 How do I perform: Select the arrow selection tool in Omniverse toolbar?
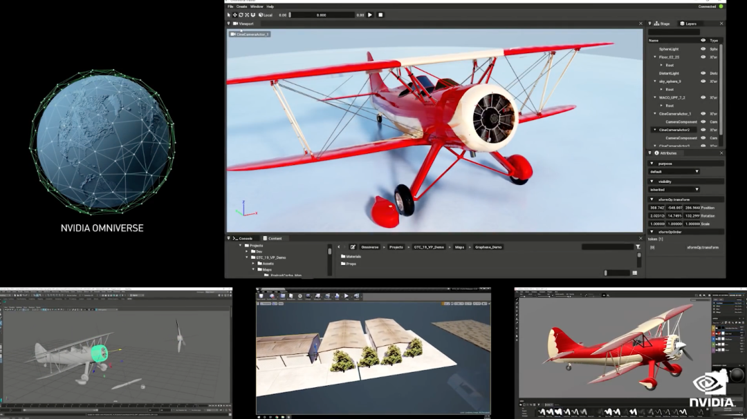[229, 15]
